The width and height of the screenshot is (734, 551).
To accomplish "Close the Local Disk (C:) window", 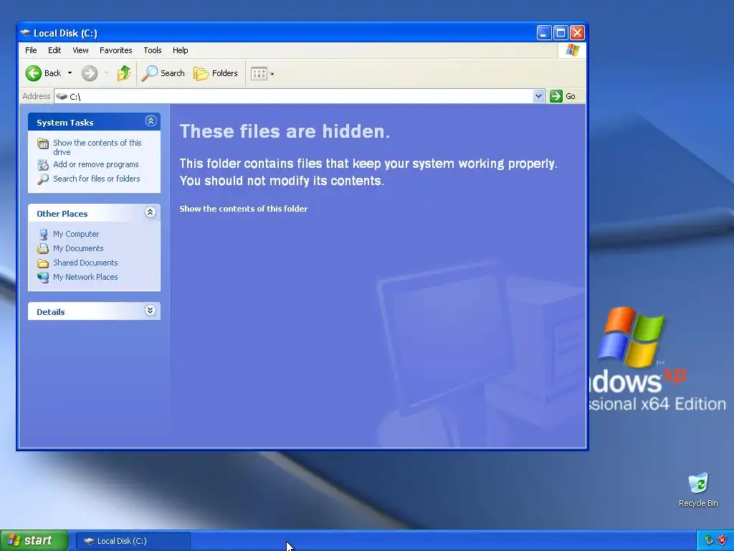I will tap(577, 33).
